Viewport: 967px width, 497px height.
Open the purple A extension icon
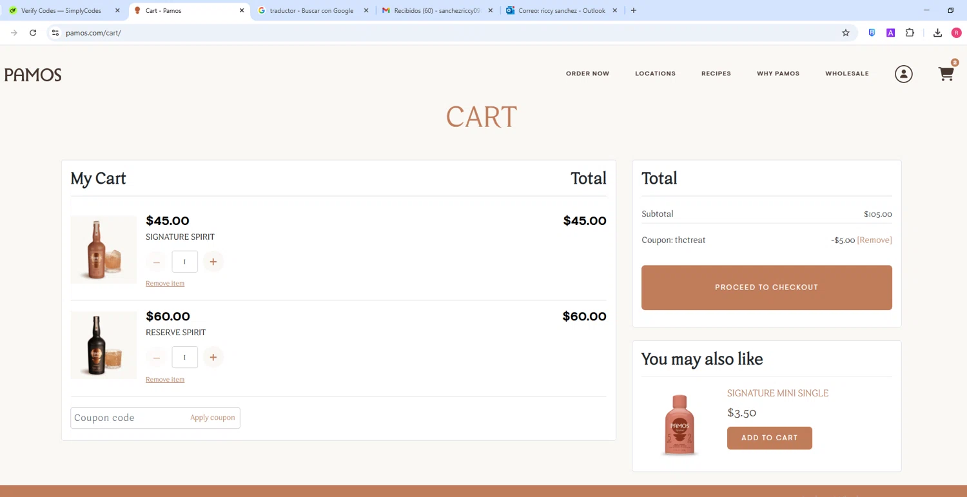[890, 33]
